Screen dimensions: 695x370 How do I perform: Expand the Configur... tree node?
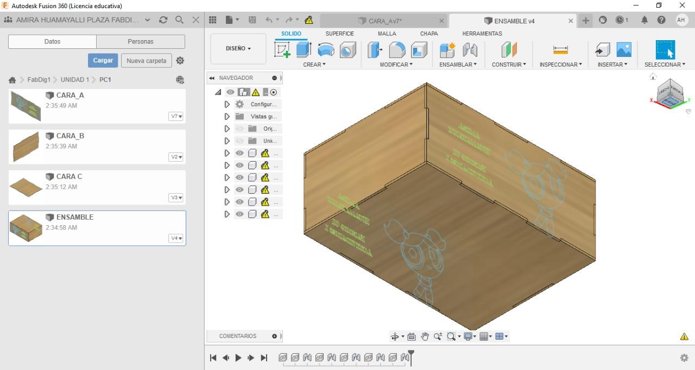tap(227, 104)
